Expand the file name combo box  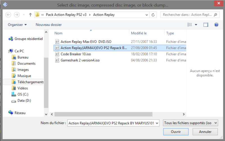[157, 123]
